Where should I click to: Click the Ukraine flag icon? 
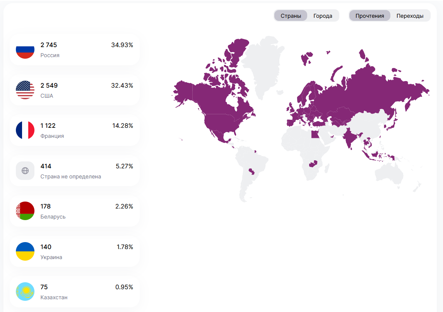click(25, 251)
